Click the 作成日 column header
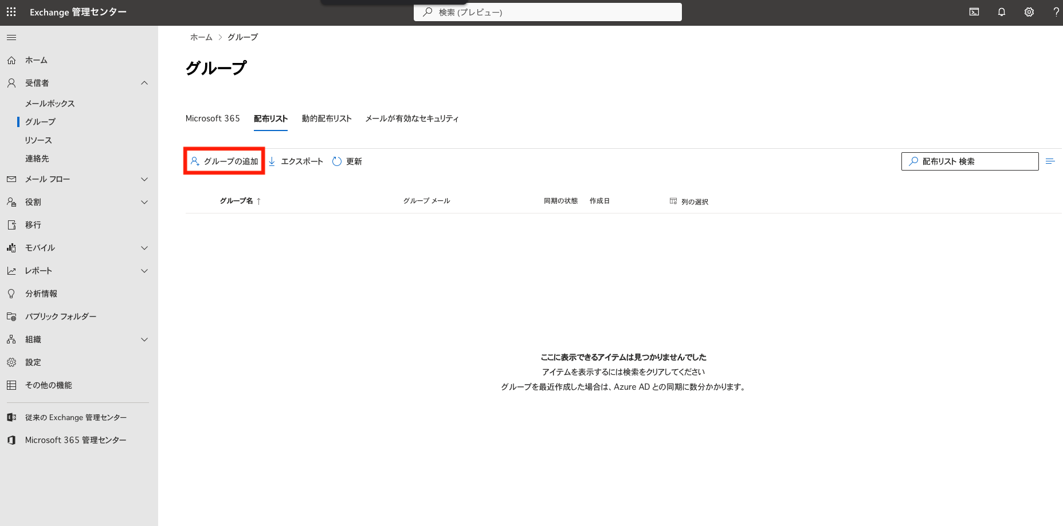The height and width of the screenshot is (526, 1063). [x=599, y=201]
